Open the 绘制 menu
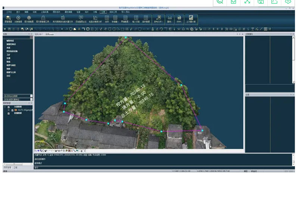Screen dimensions: 299x199 coord(34,12)
